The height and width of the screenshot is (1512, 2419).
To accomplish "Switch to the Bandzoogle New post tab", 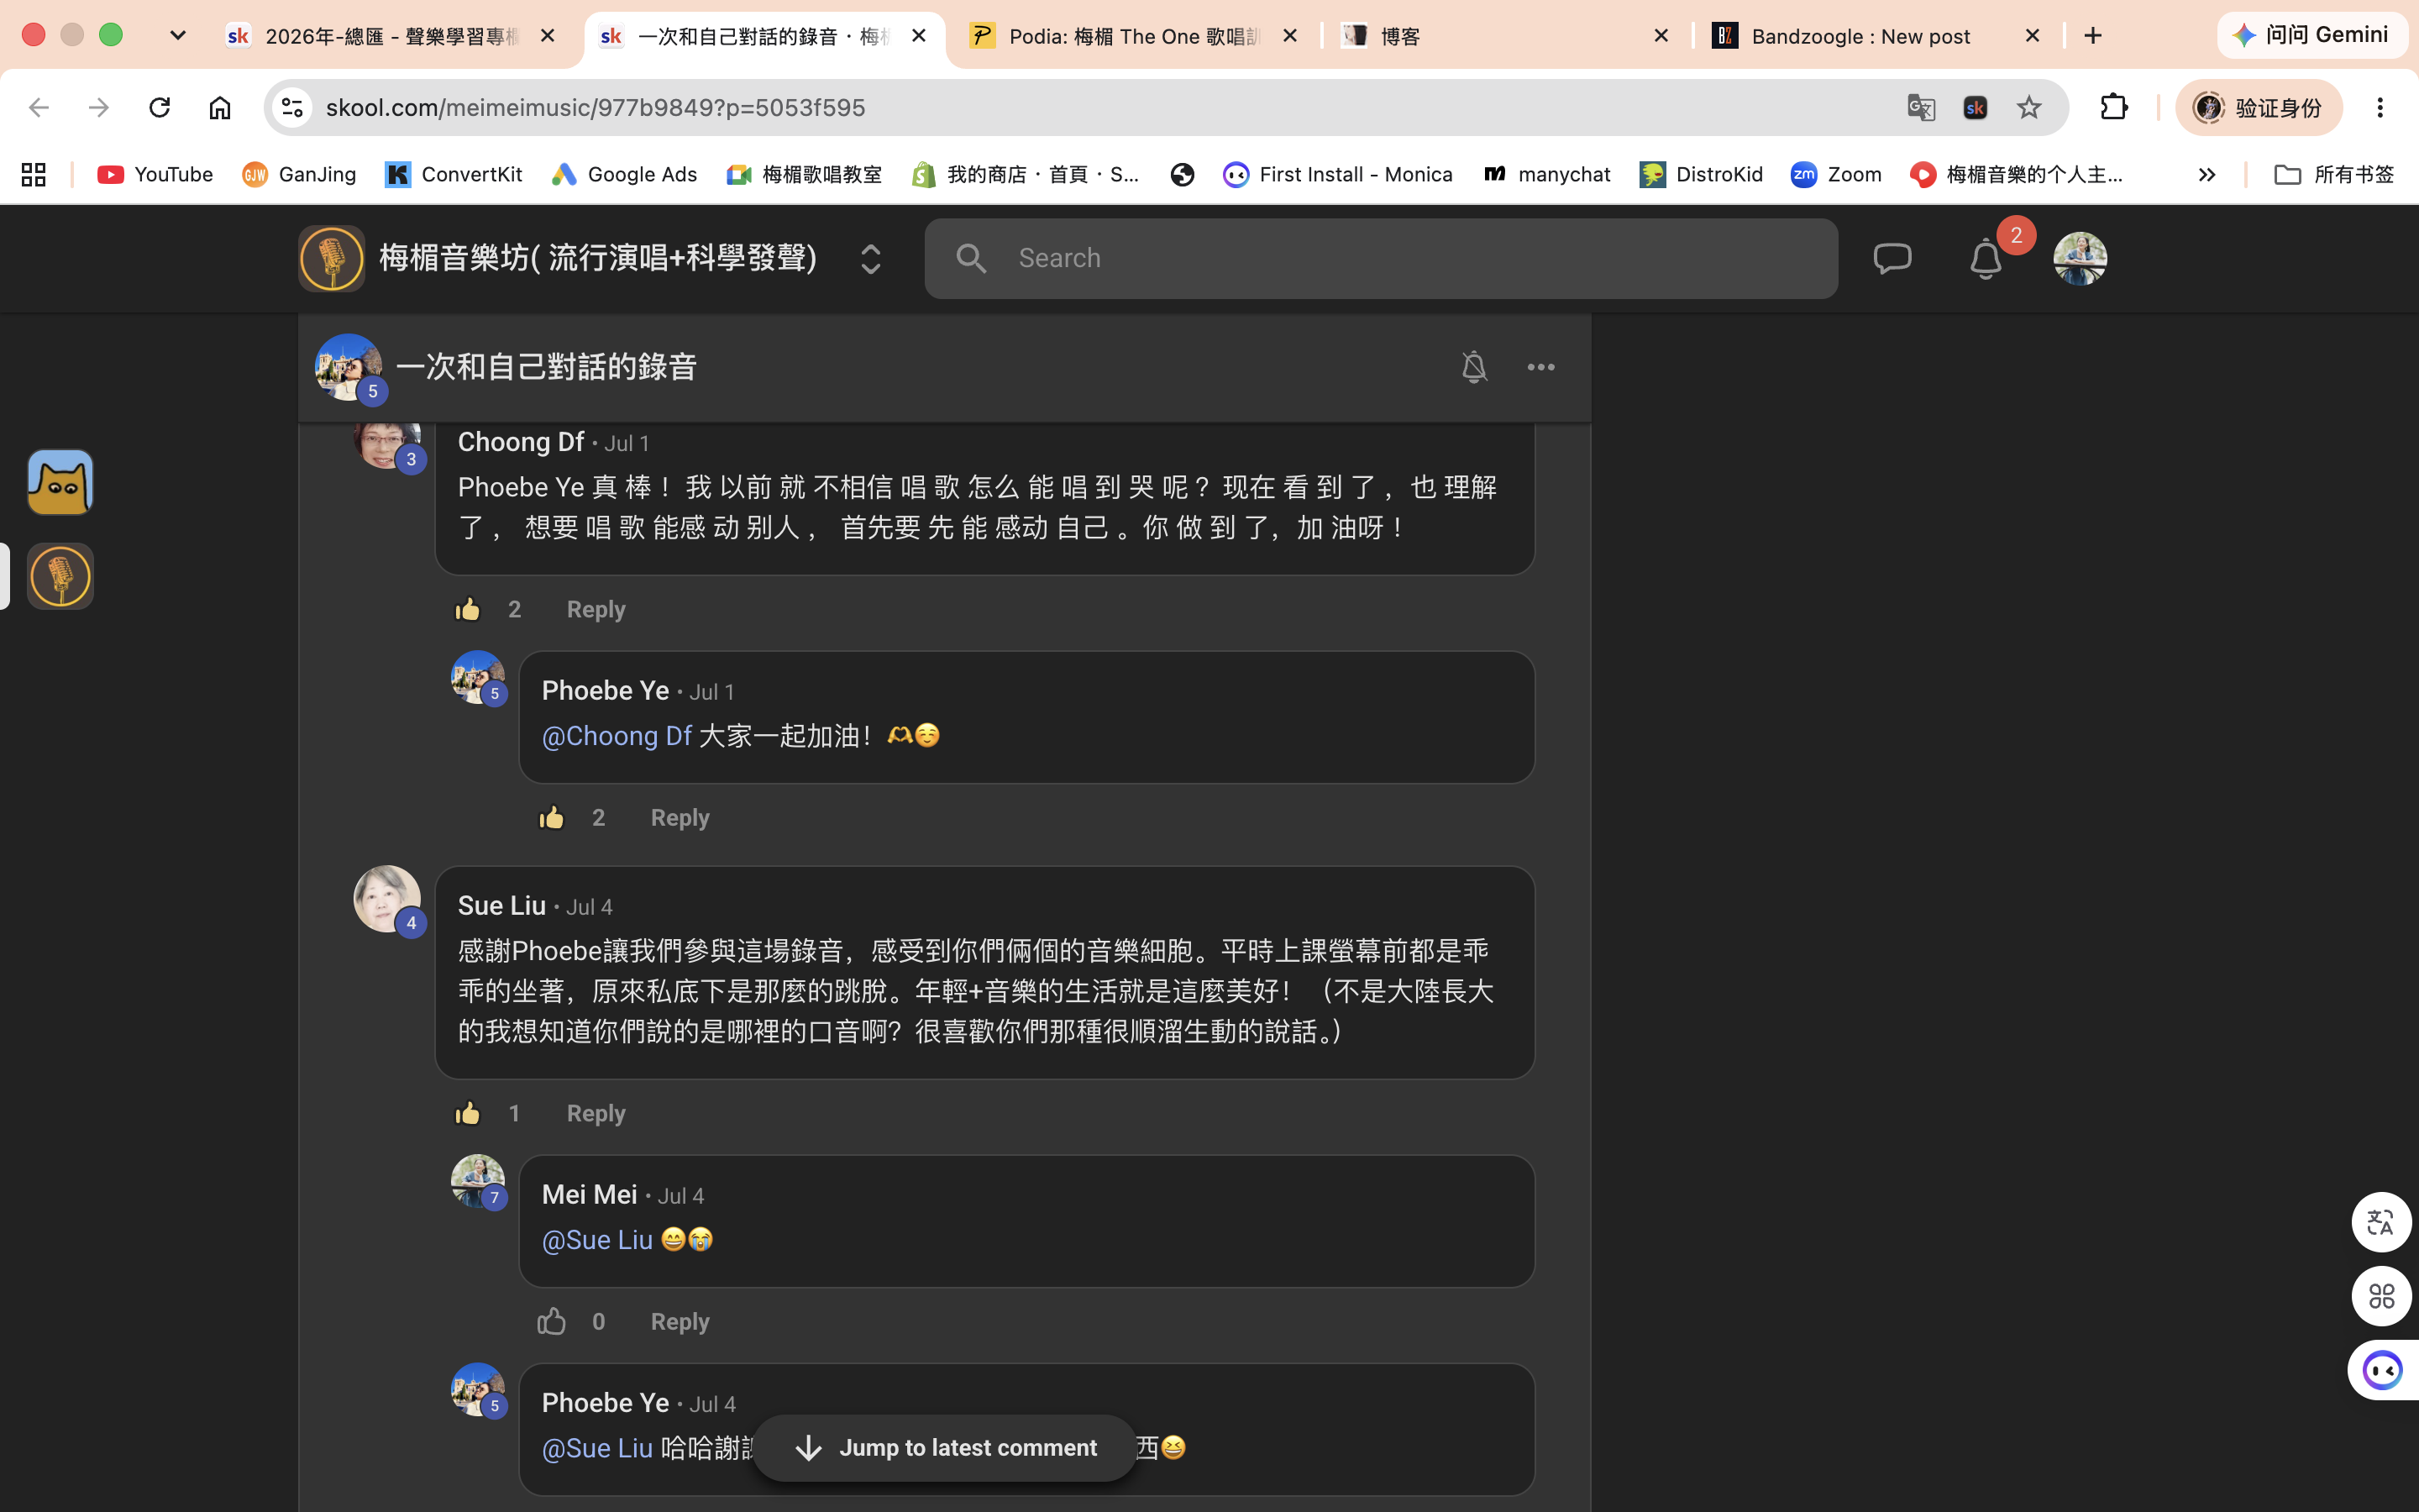I will pyautogui.click(x=1876, y=36).
